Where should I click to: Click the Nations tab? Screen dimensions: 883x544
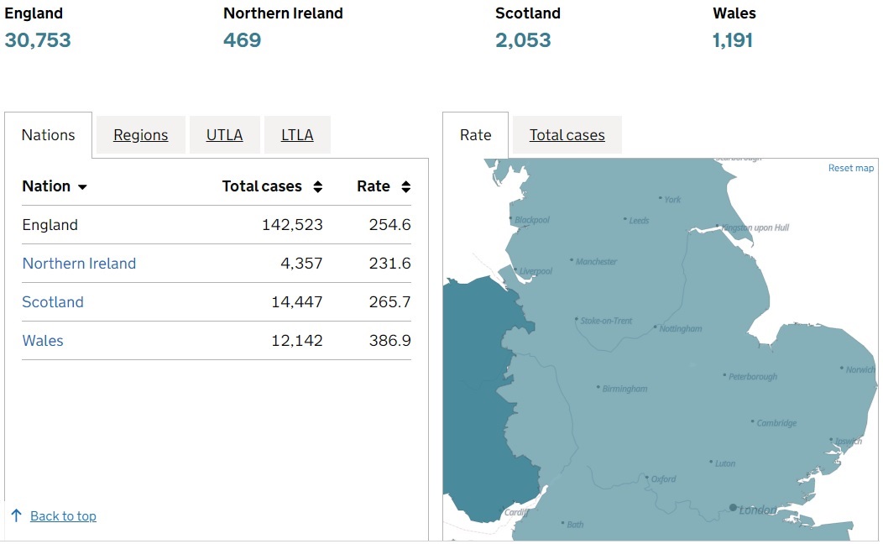48,135
